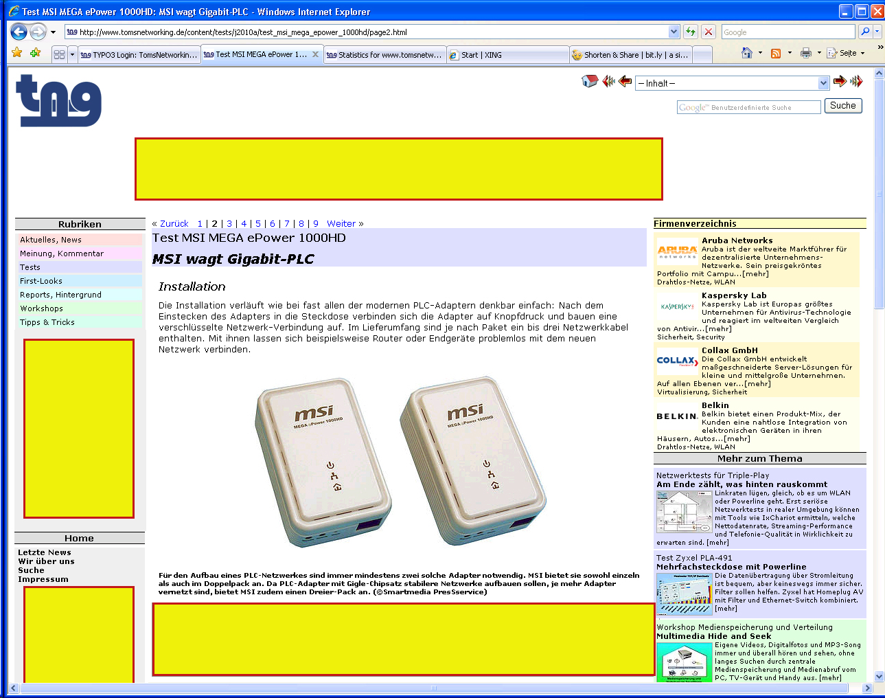Click the red Stop loading icon
The height and width of the screenshot is (698, 885).
[709, 32]
